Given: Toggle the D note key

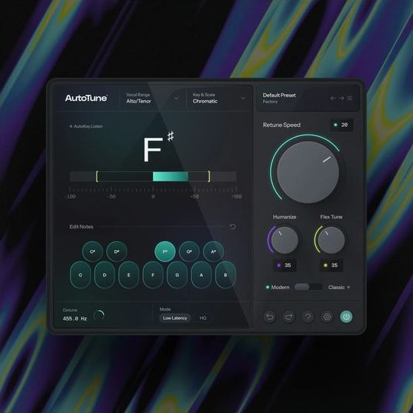Looking at the screenshot, I should pos(105,275).
